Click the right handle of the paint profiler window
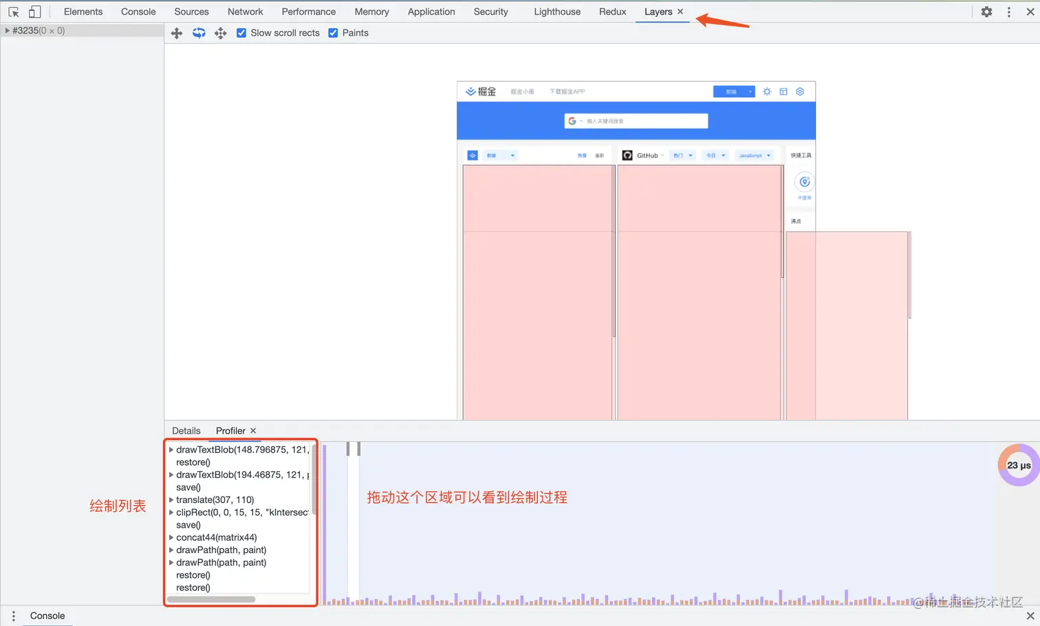The image size is (1040, 626). click(x=358, y=449)
